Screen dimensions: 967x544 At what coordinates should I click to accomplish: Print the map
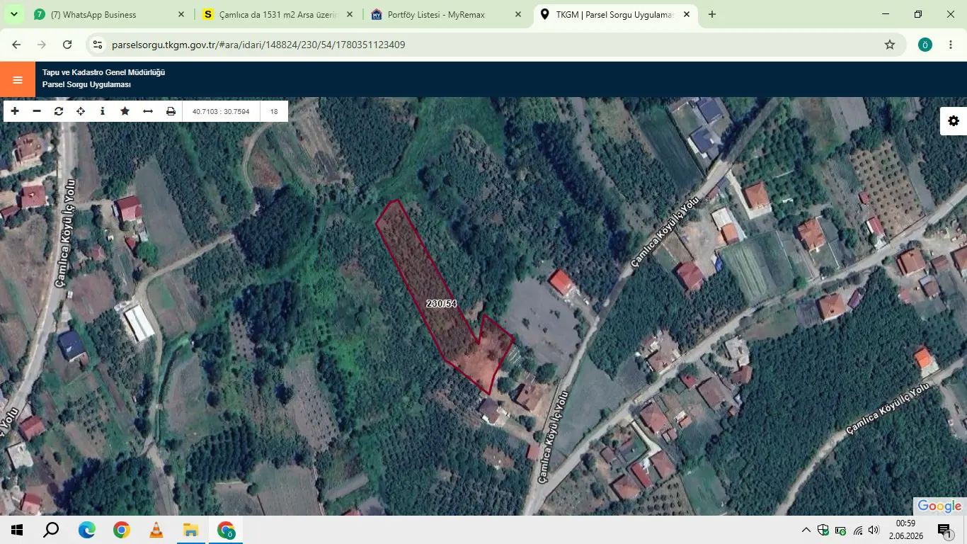171,111
